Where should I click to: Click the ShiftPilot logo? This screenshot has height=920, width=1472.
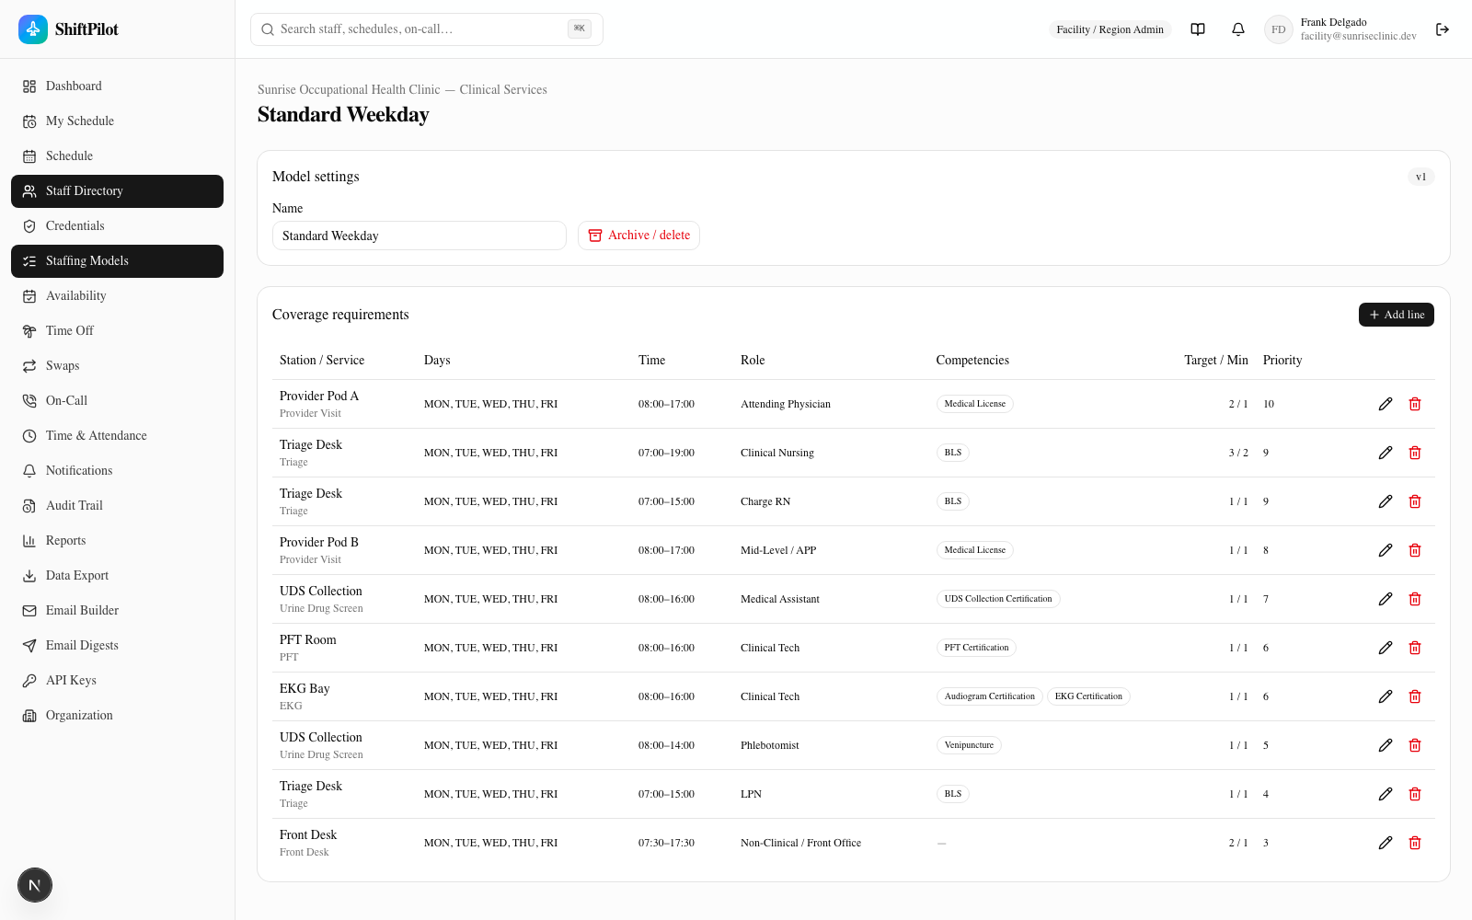pyautogui.click(x=69, y=29)
